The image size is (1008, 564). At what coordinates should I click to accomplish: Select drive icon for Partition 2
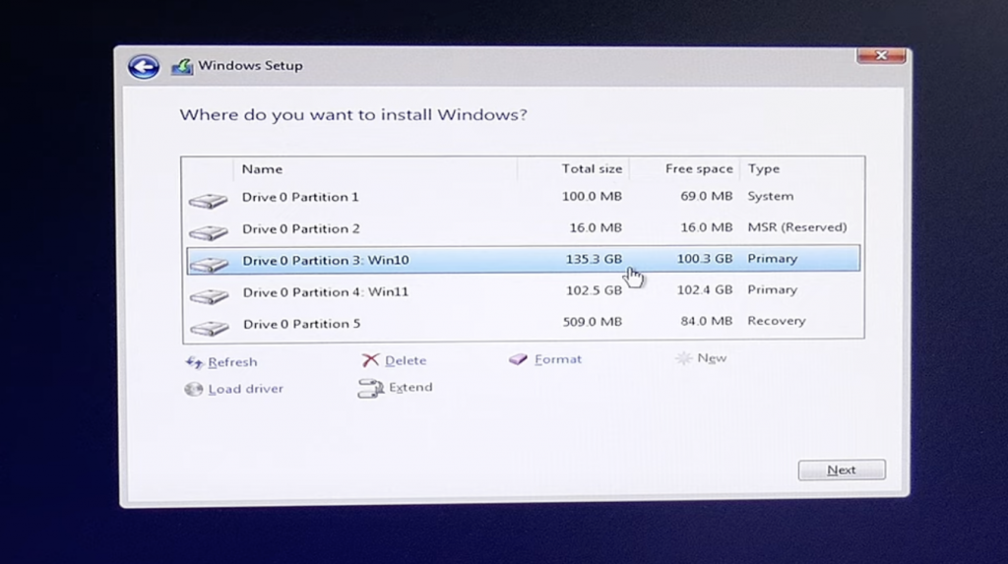point(209,231)
